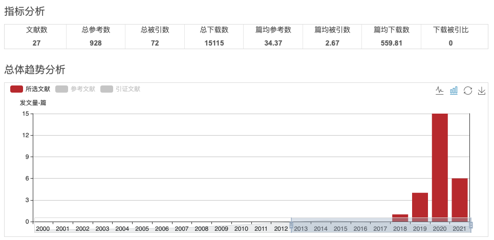Click 篇均下载数 value 559.81
Screen dimensions: 494x240
point(391,43)
